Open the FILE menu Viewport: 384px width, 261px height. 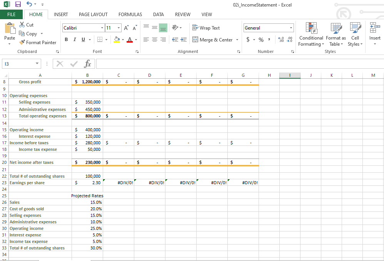12,14
